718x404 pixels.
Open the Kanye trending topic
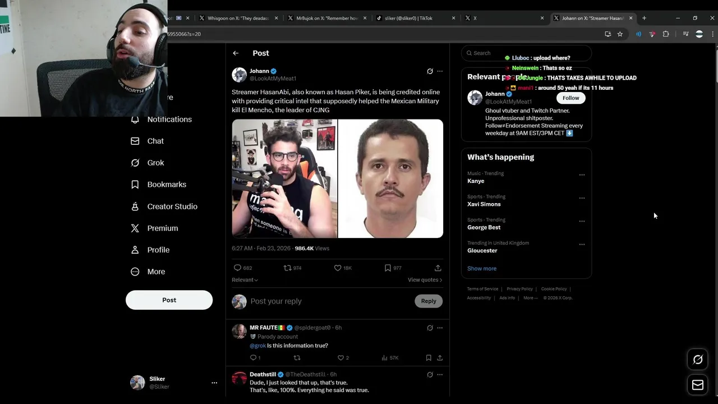click(476, 181)
